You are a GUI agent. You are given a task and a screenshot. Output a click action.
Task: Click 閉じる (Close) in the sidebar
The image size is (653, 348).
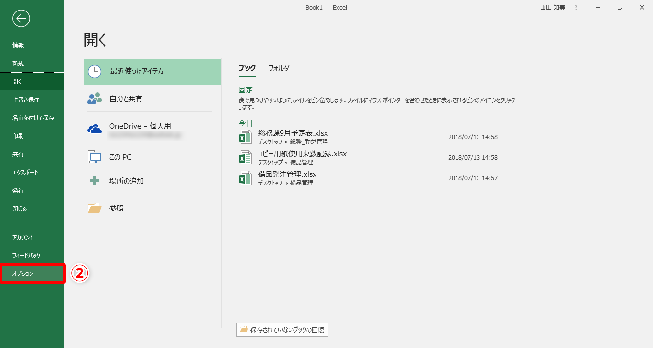32,208
